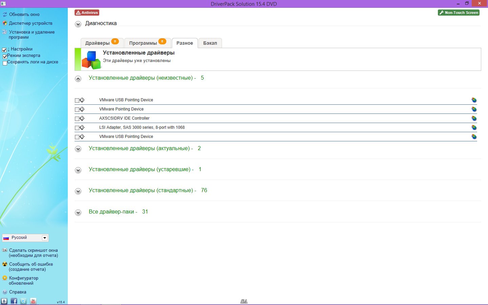This screenshot has height=305, width=488.
Task: Open the Facebook social icon
Action: pos(14,301)
